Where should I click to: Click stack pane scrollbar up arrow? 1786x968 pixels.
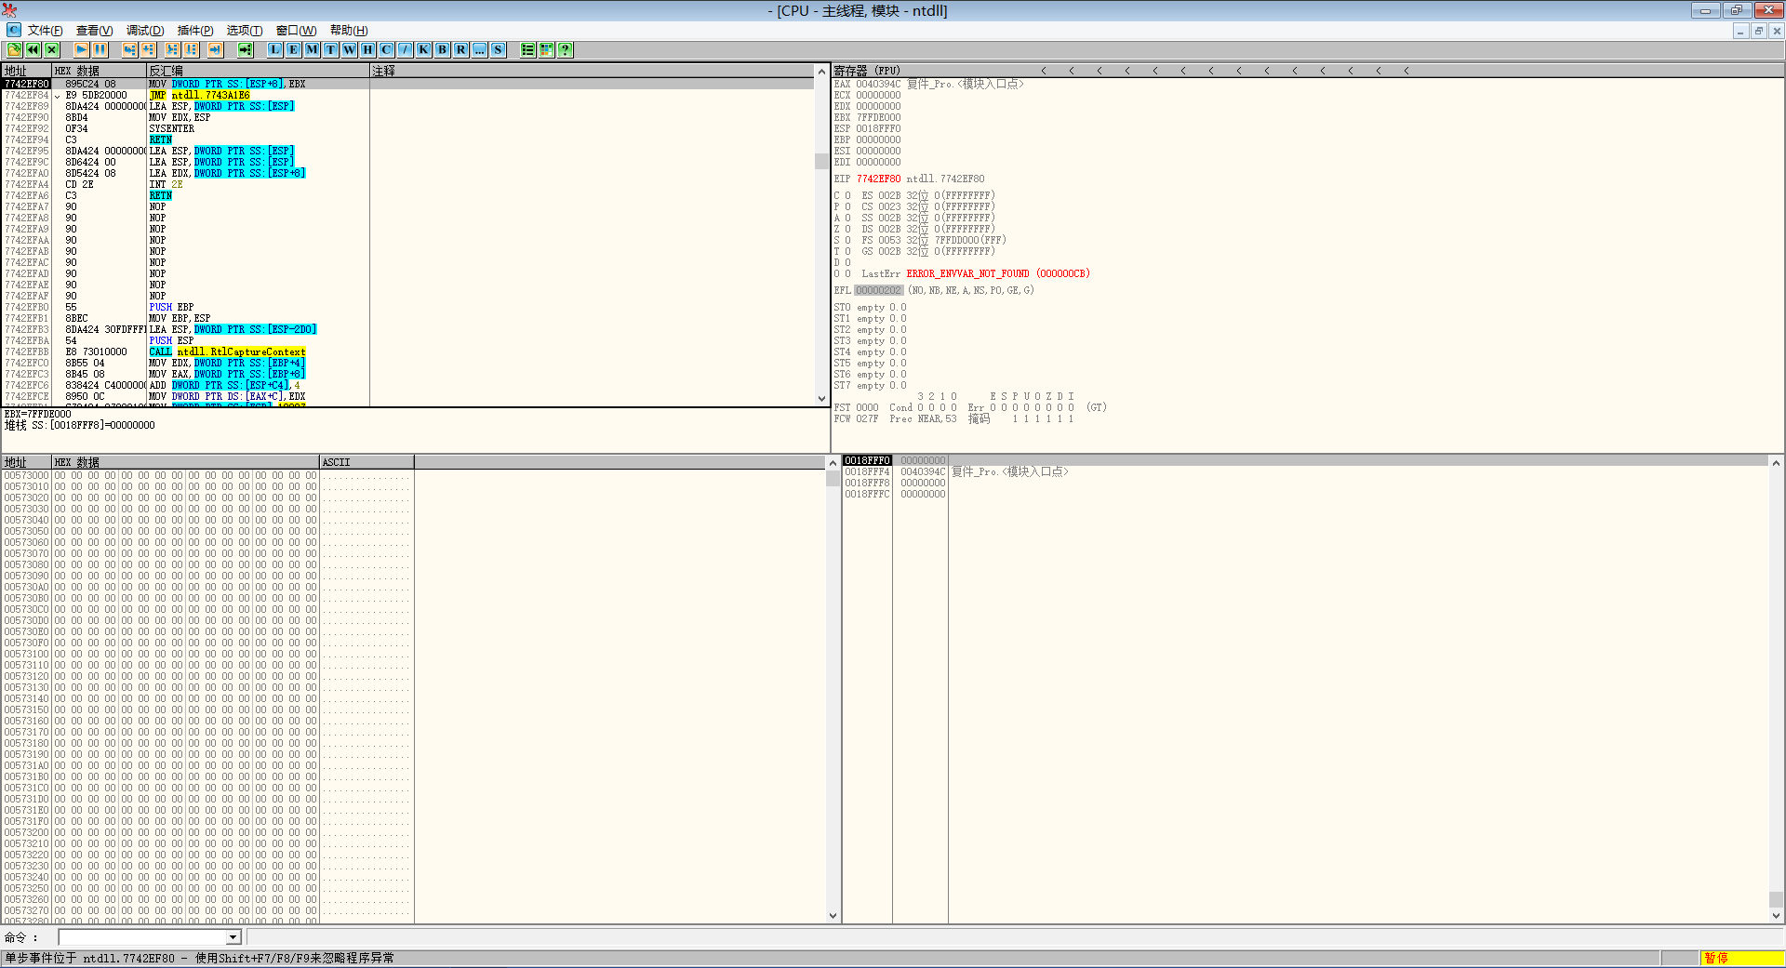click(x=1776, y=462)
